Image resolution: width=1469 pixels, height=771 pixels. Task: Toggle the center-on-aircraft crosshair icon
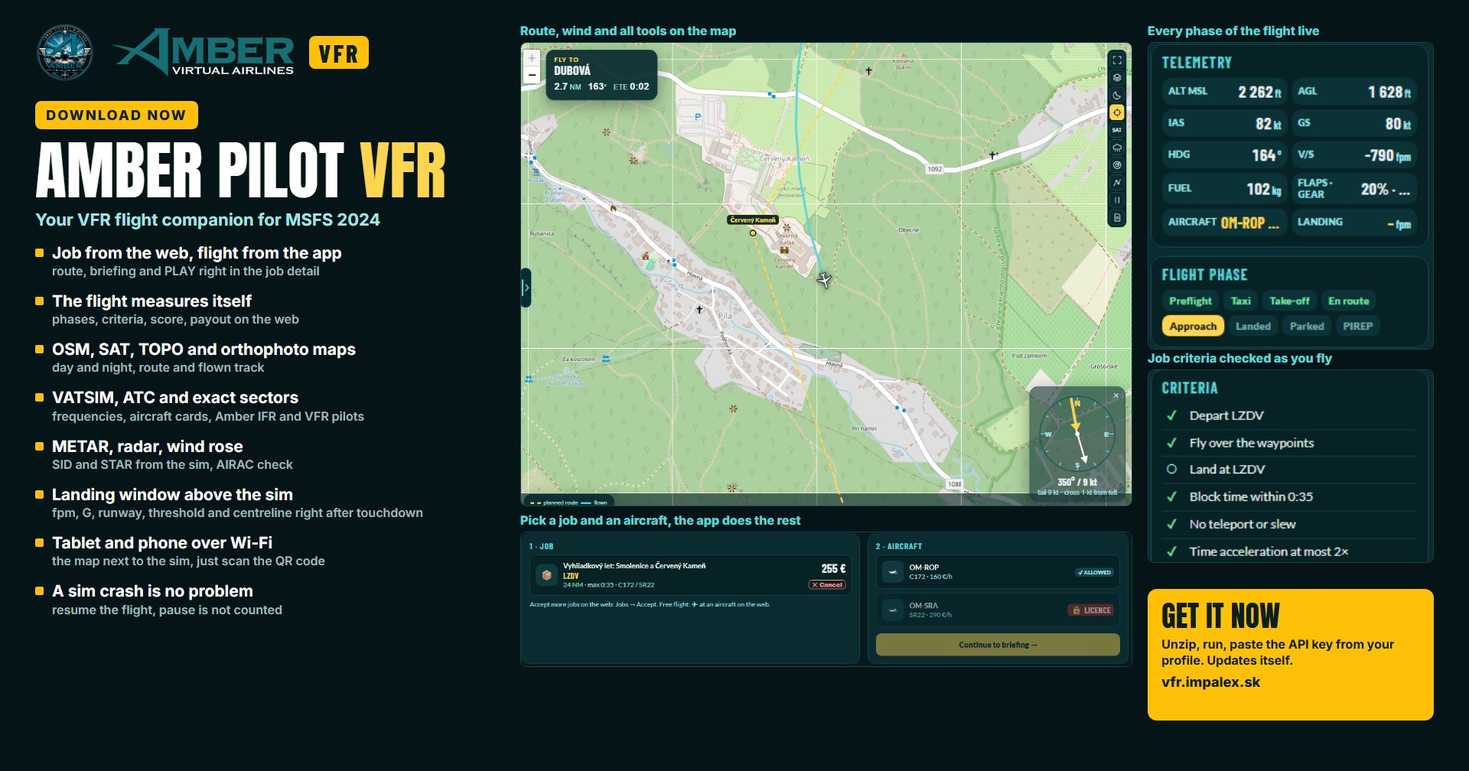coord(1117,112)
